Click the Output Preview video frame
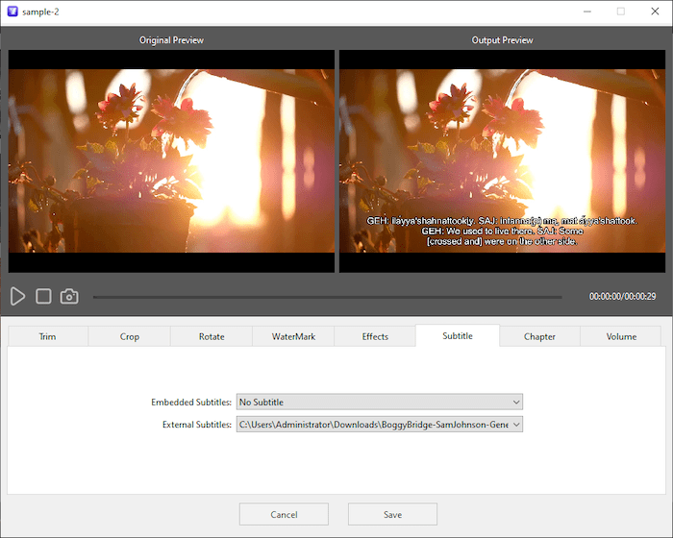This screenshot has height=538, width=673. 501,160
